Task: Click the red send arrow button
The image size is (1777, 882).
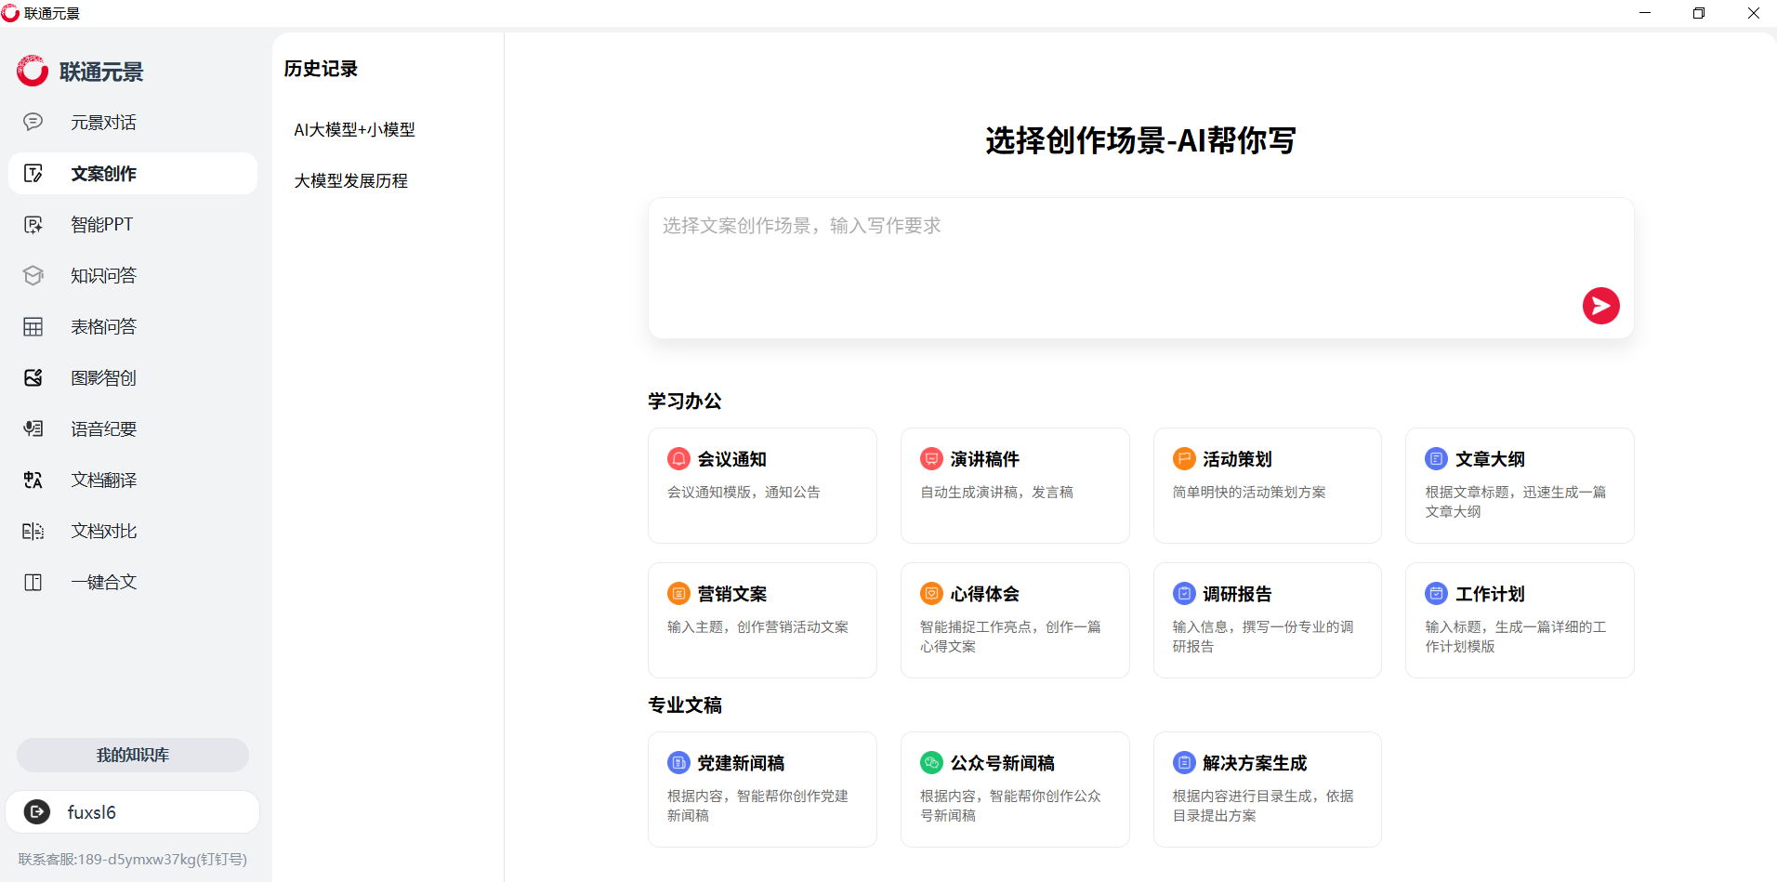Action: pyautogui.click(x=1600, y=306)
